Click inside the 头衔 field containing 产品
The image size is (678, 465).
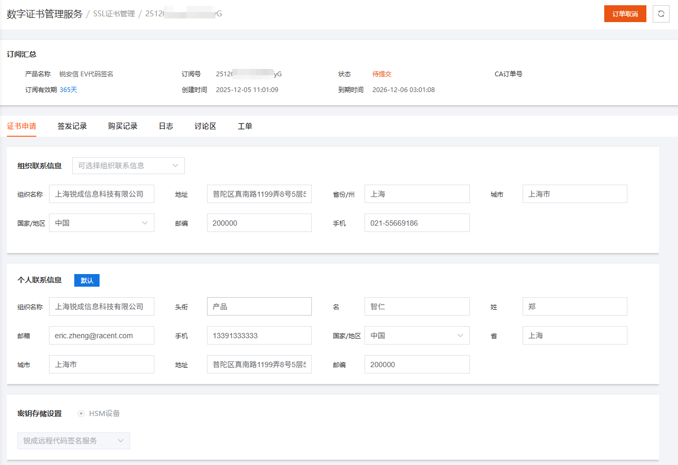tap(259, 306)
